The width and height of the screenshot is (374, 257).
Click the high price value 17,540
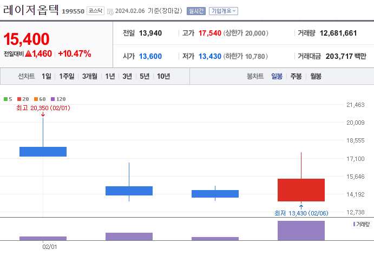[x=210, y=33]
